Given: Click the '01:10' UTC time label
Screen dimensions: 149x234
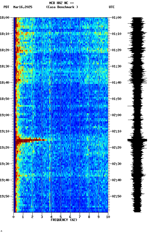Looking at the screenshot, I should point(117,34).
